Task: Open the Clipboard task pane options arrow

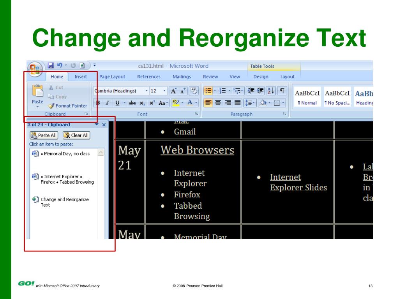Action: pyautogui.click(x=97, y=125)
